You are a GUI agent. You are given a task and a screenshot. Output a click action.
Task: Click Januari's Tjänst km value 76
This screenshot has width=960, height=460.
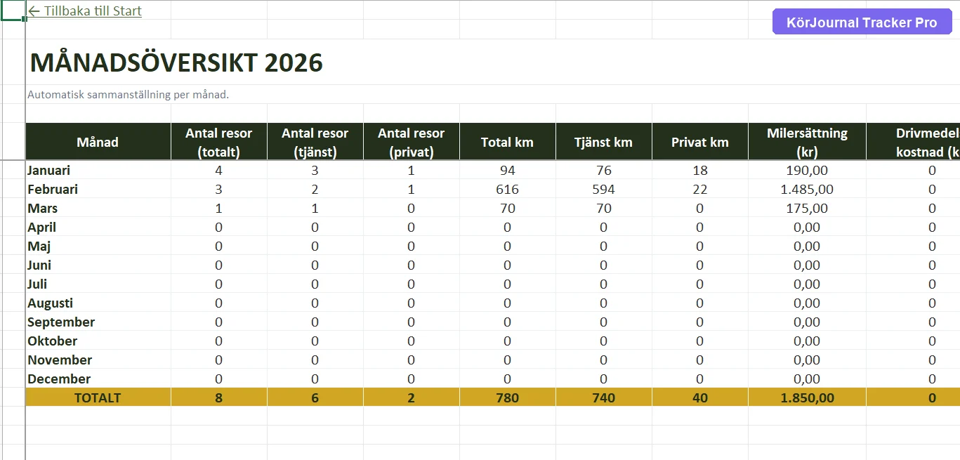[x=603, y=170]
